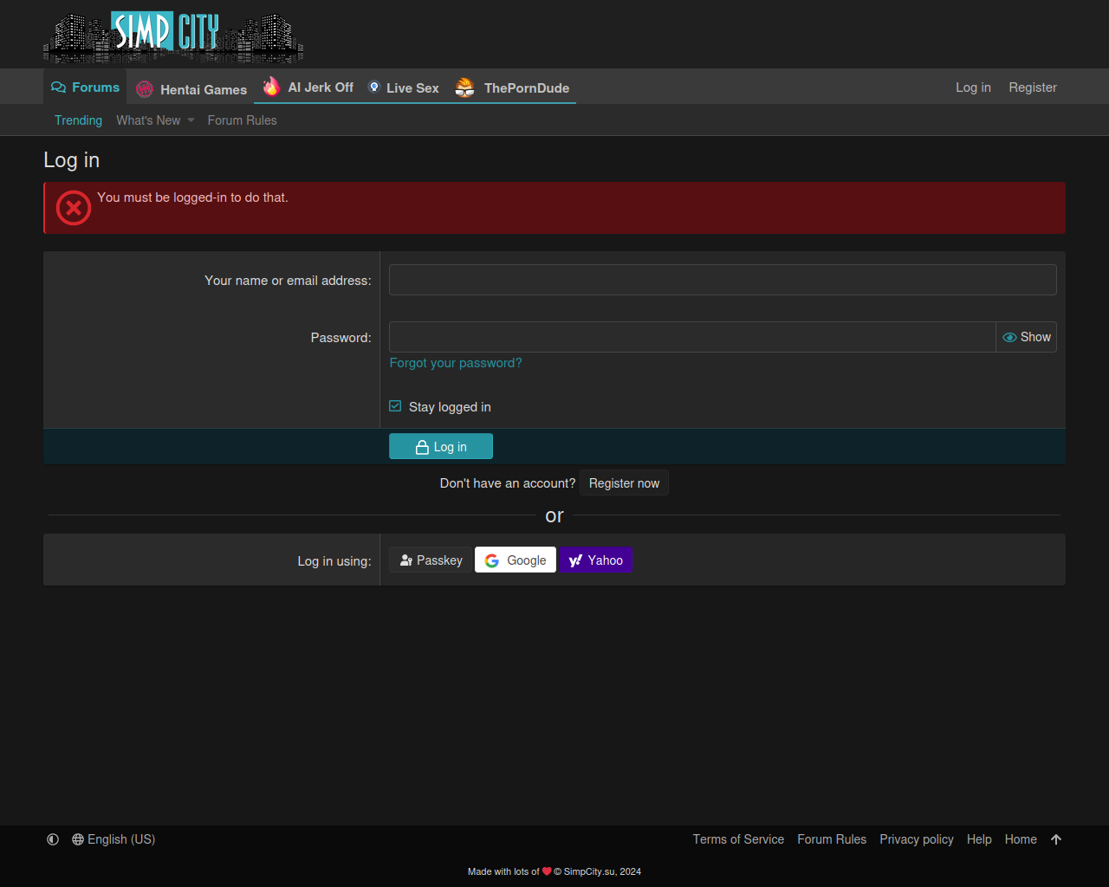Focus the Password field
1109x887 pixels.
coord(692,337)
